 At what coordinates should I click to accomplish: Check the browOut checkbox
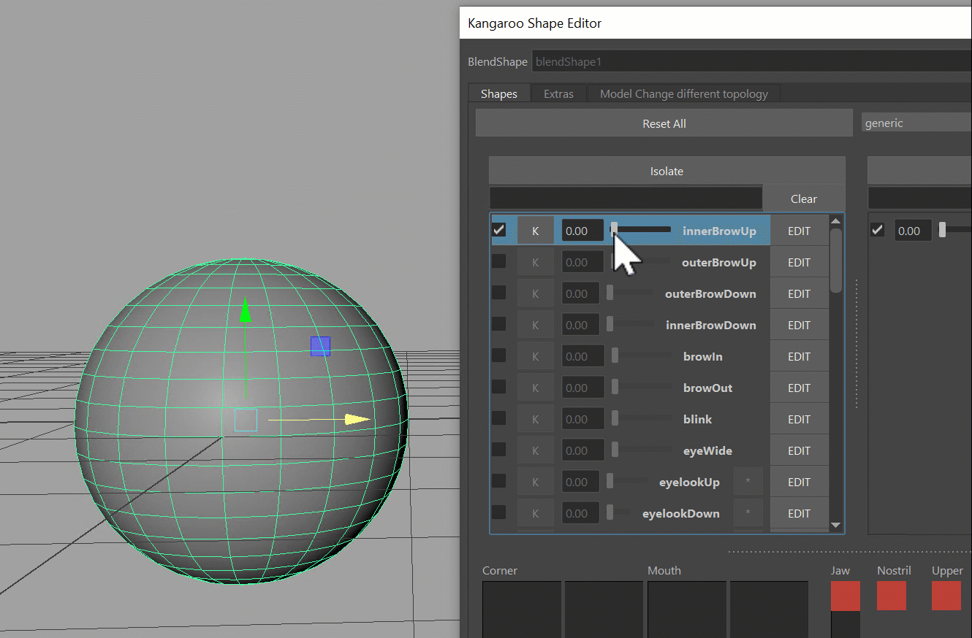coord(498,387)
